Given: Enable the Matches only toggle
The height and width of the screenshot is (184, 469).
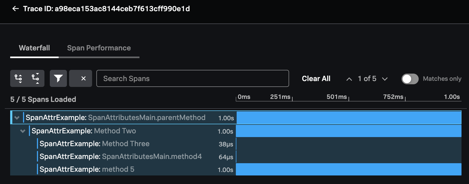Looking at the screenshot, I should pos(410,79).
